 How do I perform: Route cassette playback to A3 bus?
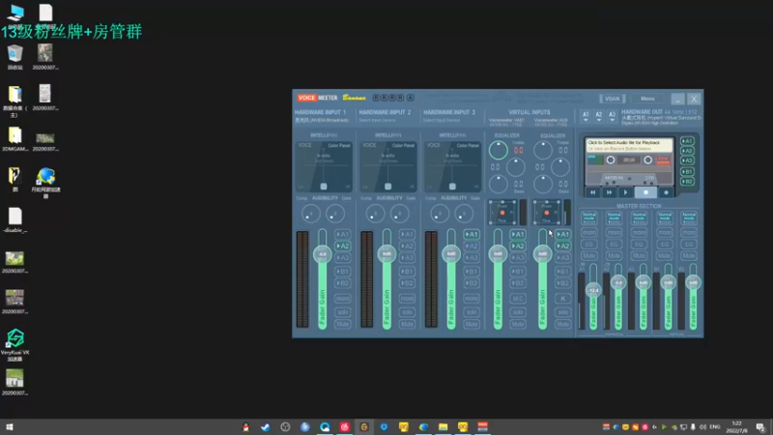[x=687, y=160]
